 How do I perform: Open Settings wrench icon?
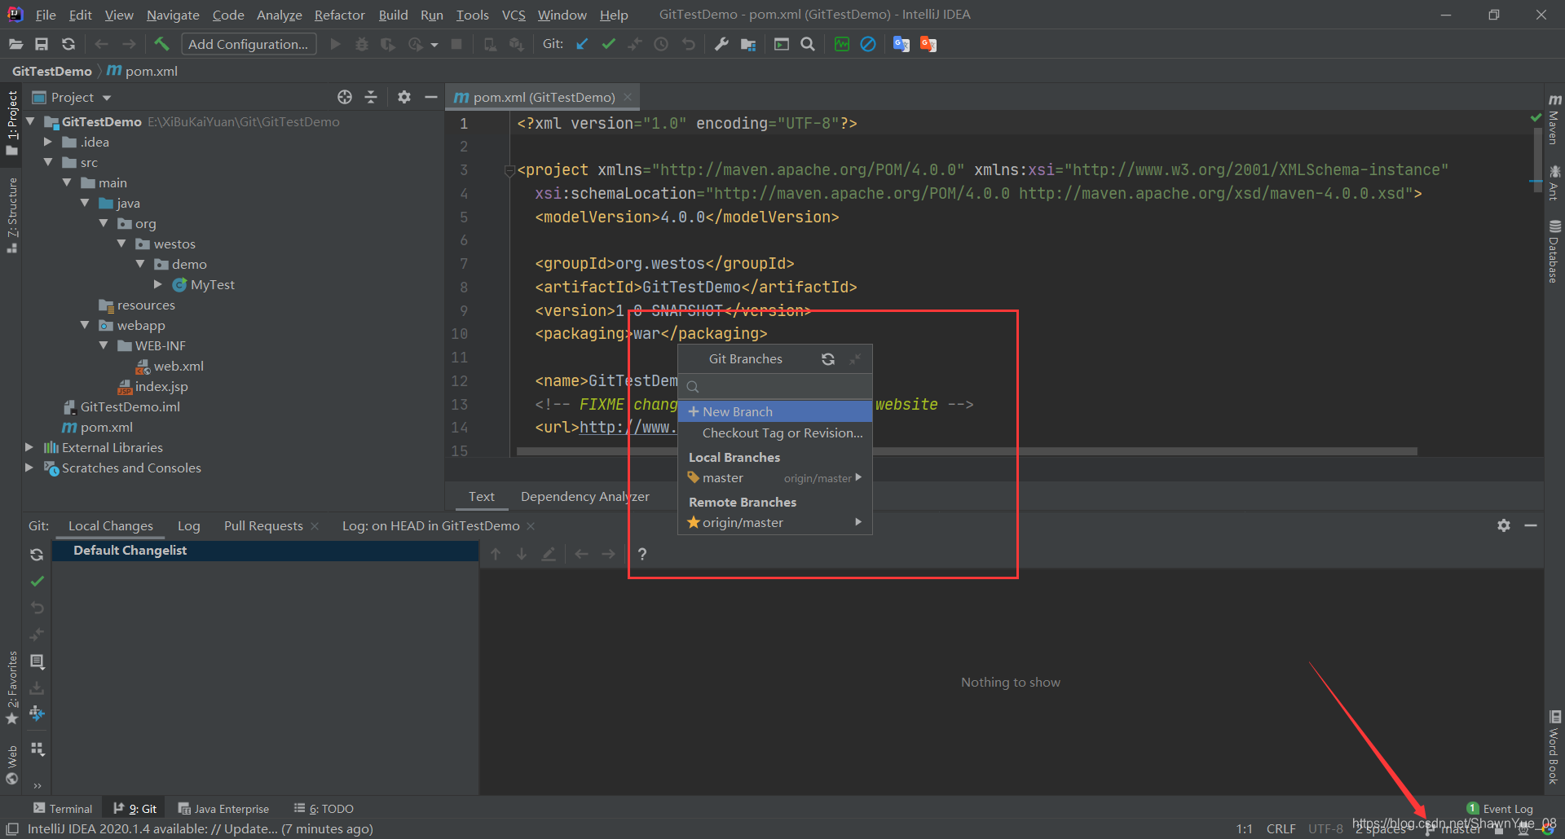point(721,44)
